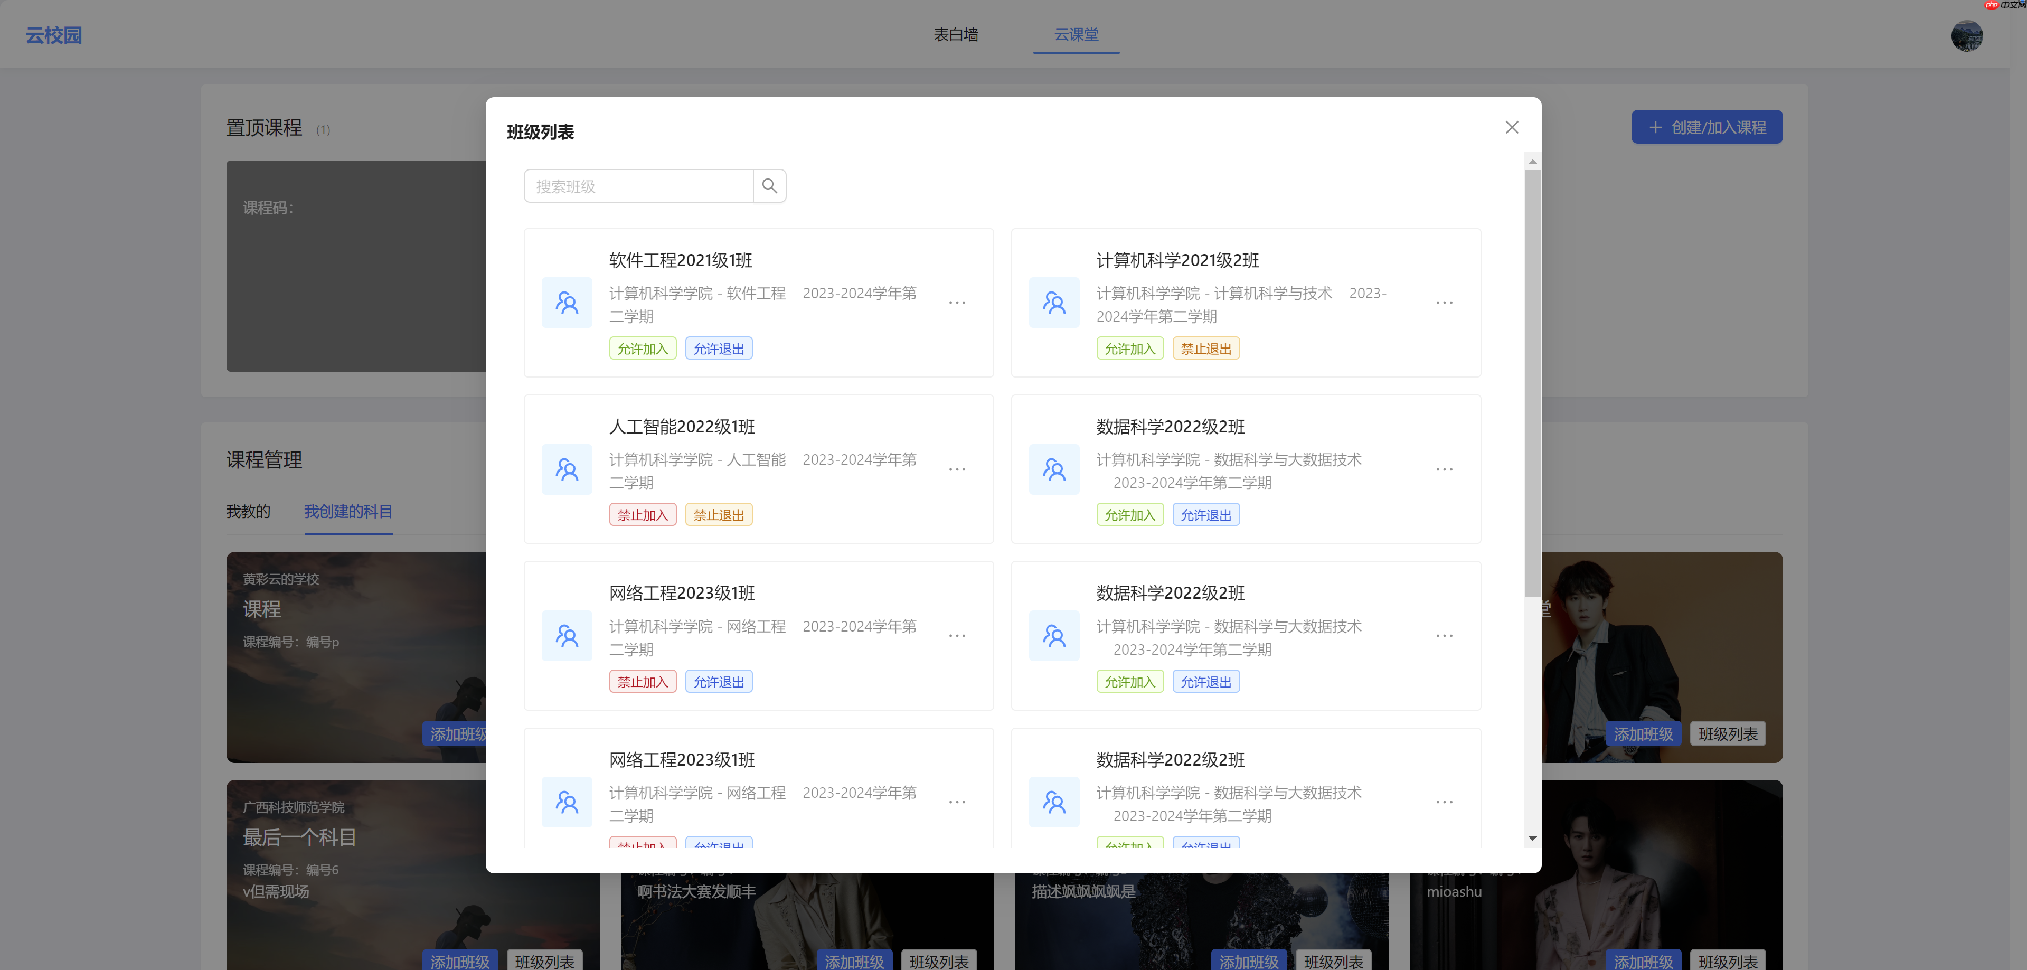
Task: Open the more options menu on 数据科学2022级2班
Action: [1444, 469]
